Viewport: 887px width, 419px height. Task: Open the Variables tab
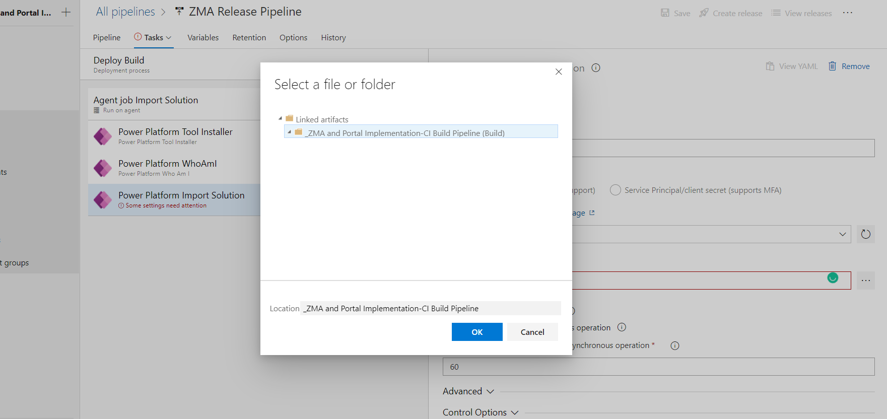(203, 38)
